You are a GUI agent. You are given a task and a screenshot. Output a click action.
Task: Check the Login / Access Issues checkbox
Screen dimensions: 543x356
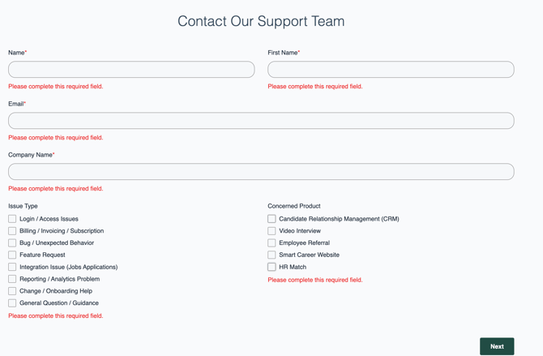12,219
